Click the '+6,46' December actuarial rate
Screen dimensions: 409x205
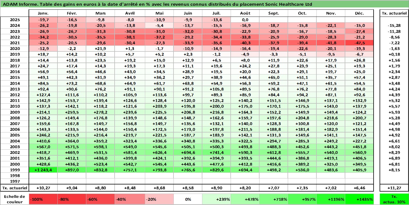coord(359,188)
